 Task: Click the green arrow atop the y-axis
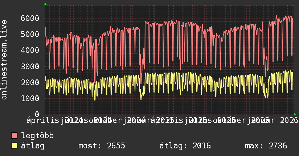coord(45,4)
